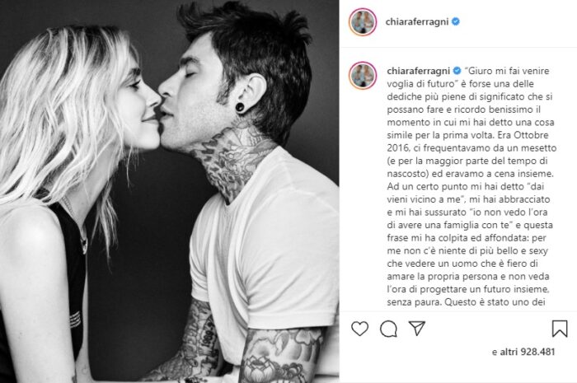Click the opening quote 'Giuro mi fai venire'
Viewport: 577px width, 383px height.
(507, 71)
